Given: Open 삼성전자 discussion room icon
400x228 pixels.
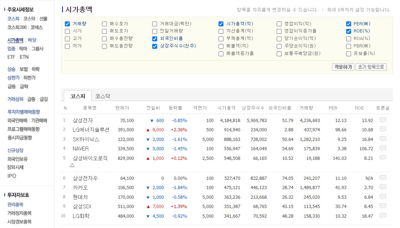Looking at the screenshot, I should (x=383, y=120).
